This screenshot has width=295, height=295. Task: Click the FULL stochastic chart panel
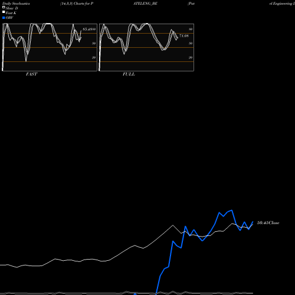click(146, 47)
